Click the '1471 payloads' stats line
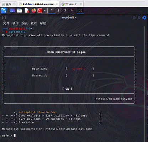Screen dimensions: 148x142 (x=49, y=119)
